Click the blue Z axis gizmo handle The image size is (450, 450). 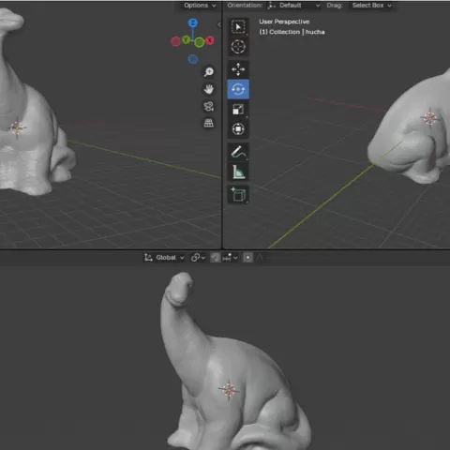(193, 22)
